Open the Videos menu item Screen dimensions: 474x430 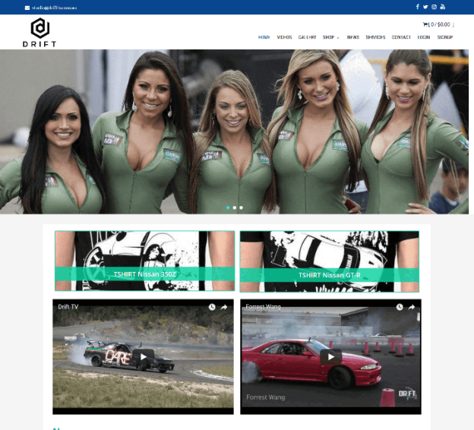[284, 37]
